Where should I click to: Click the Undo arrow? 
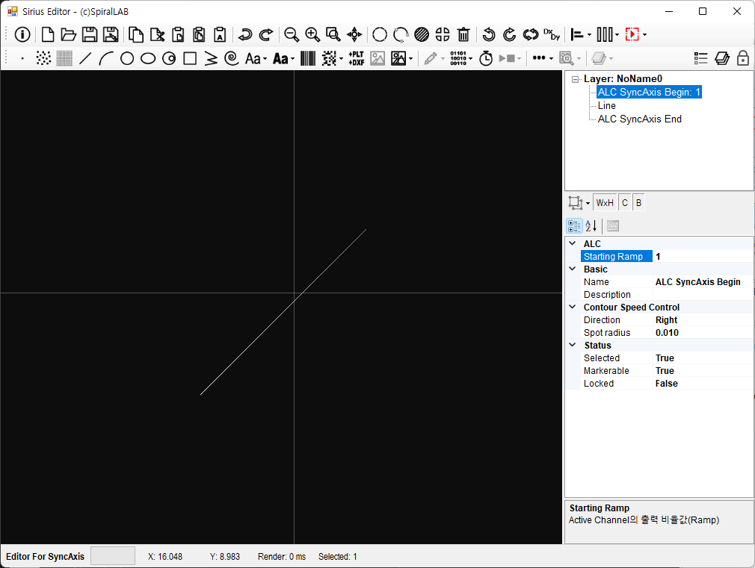click(245, 34)
